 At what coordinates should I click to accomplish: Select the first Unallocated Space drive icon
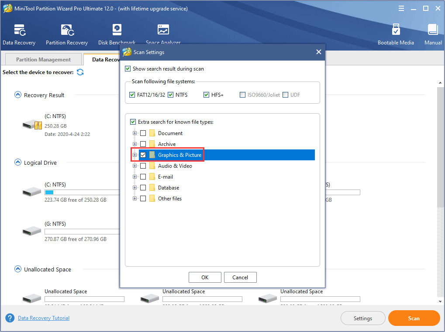pyautogui.click(x=32, y=298)
